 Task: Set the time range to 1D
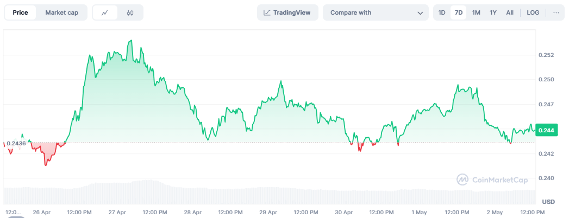[442, 12]
